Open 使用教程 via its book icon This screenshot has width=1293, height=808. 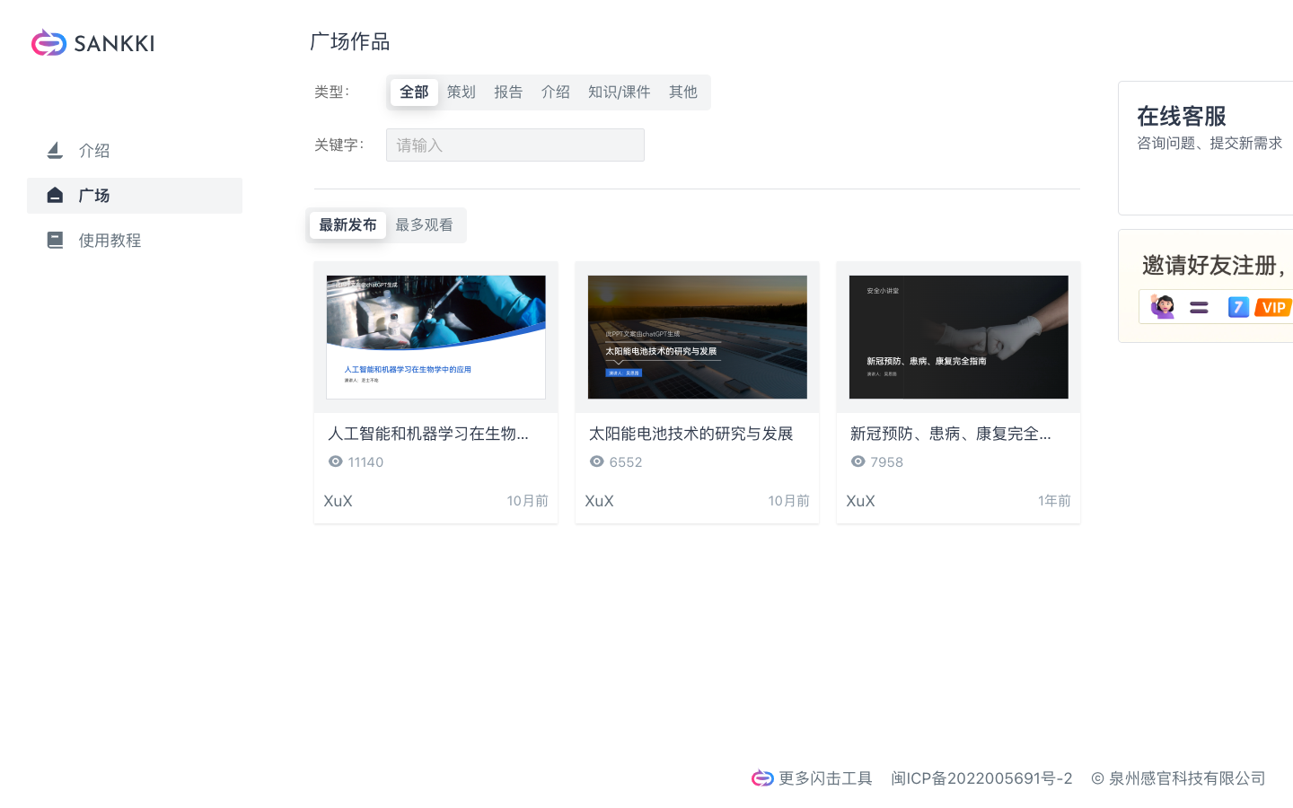click(x=54, y=239)
